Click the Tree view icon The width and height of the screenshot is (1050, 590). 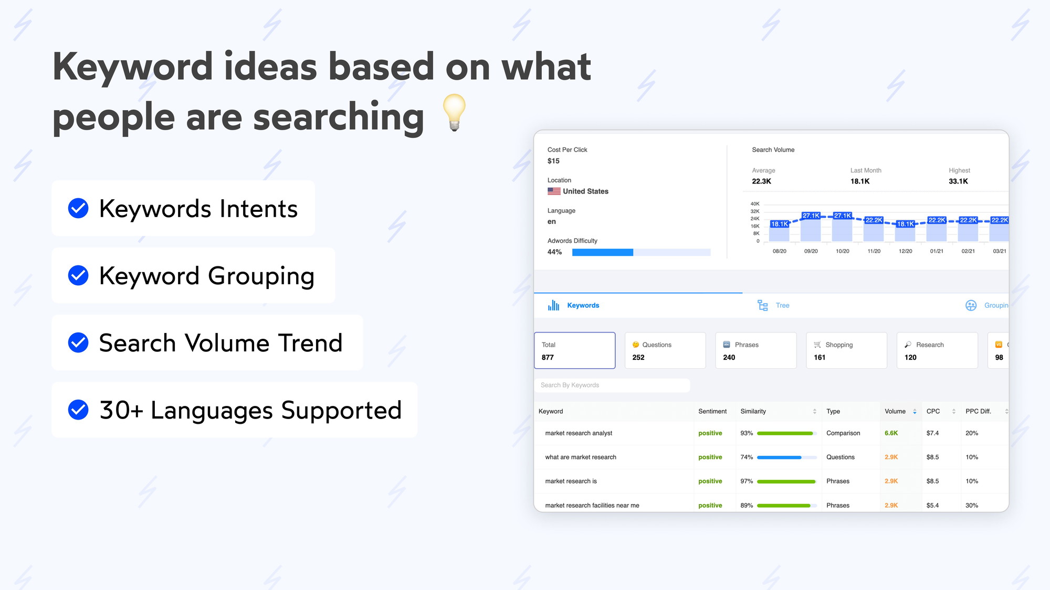tap(762, 305)
